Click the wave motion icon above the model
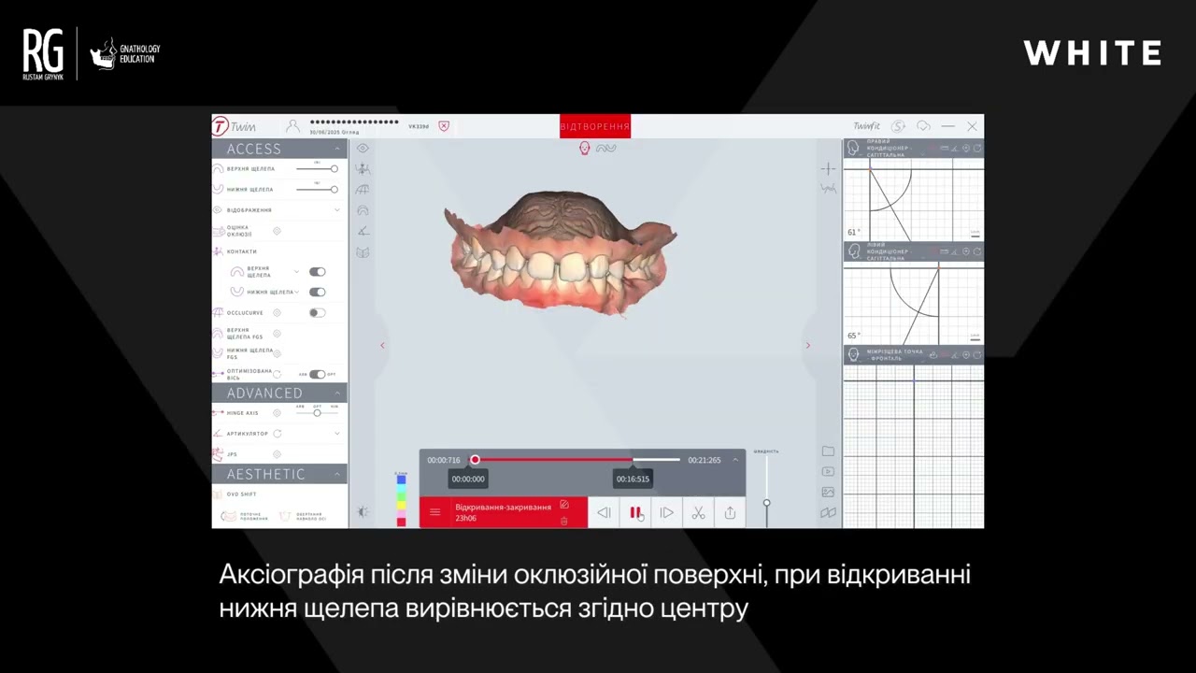Image resolution: width=1196 pixels, height=673 pixels. (605, 148)
